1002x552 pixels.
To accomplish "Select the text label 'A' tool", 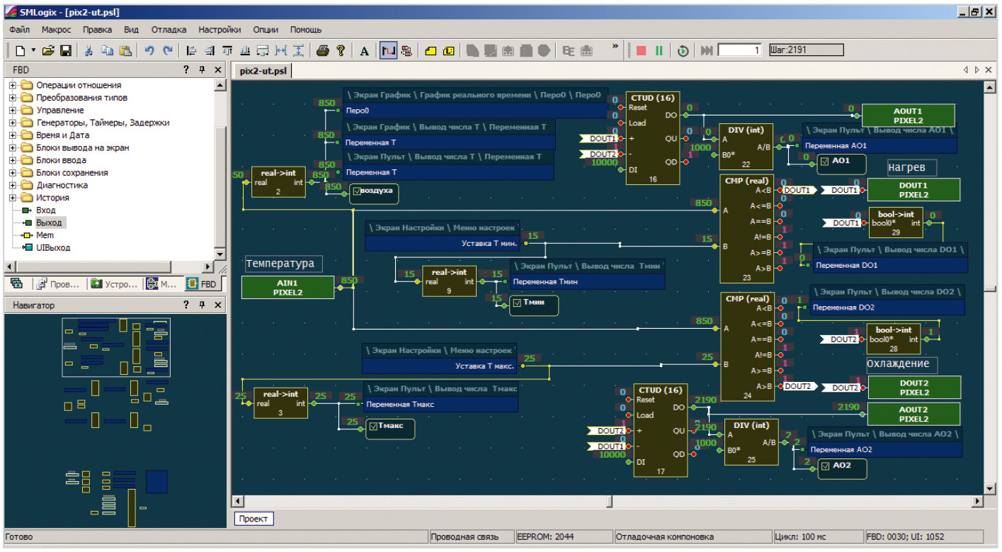I will tap(365, 50).
